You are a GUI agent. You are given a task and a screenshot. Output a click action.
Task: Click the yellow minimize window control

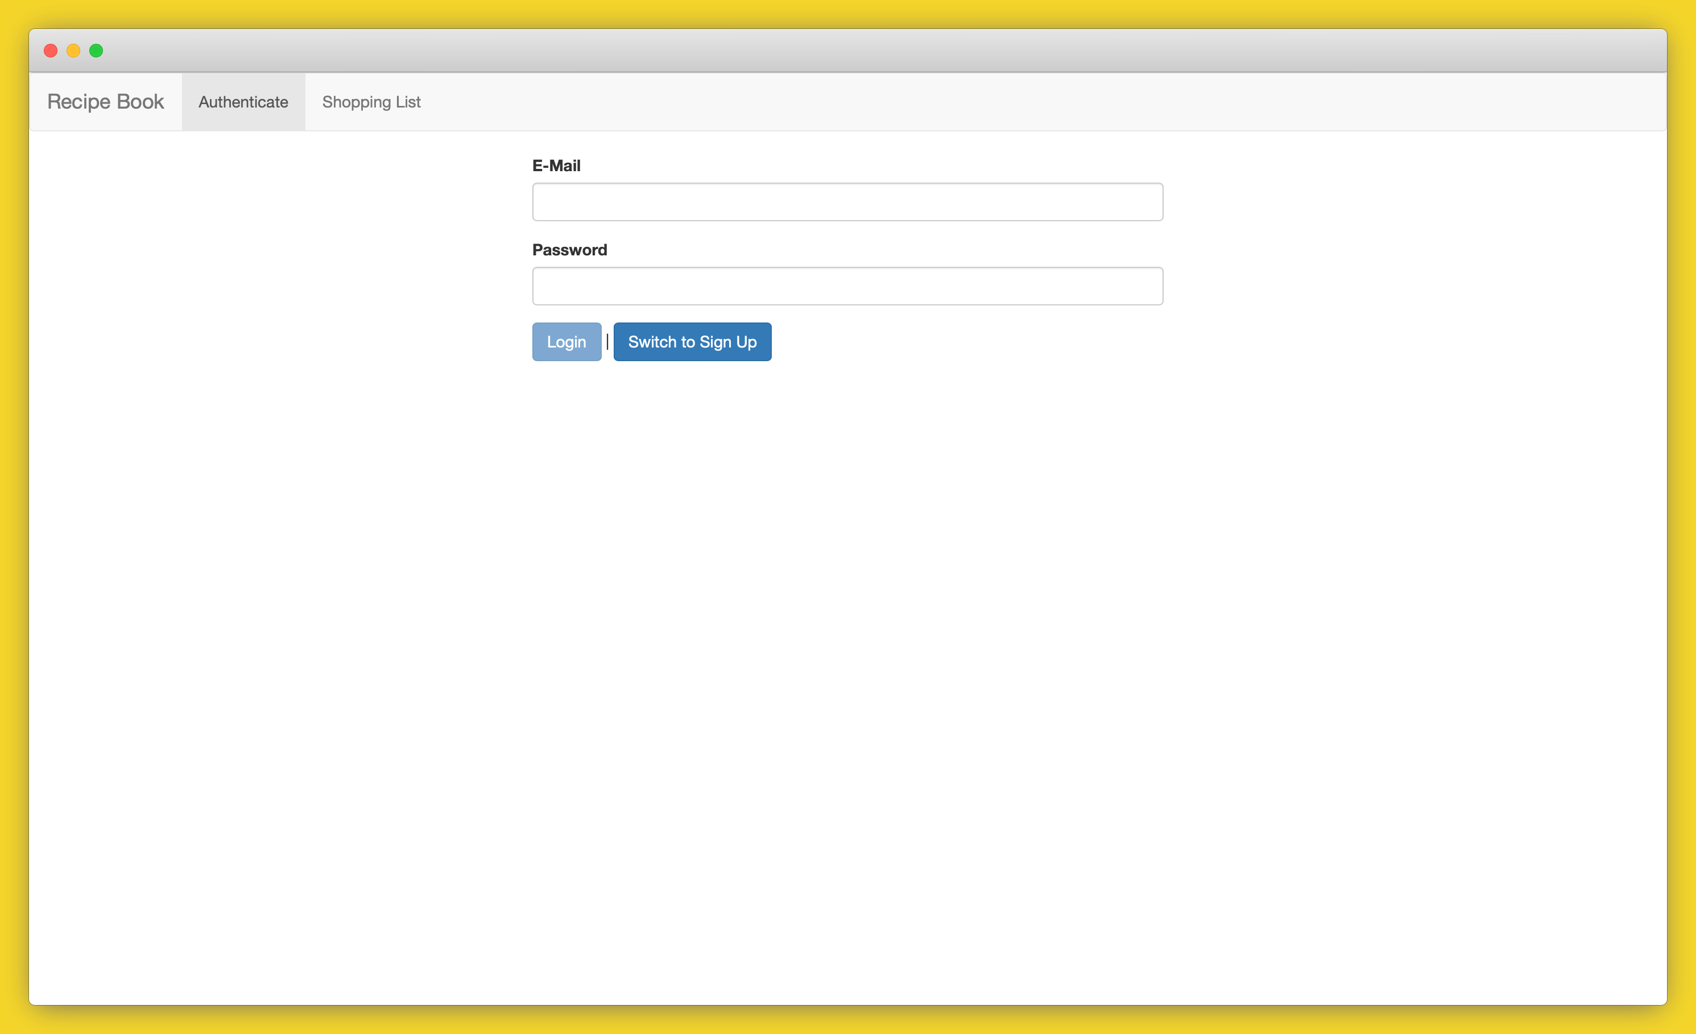click(73, 50)
